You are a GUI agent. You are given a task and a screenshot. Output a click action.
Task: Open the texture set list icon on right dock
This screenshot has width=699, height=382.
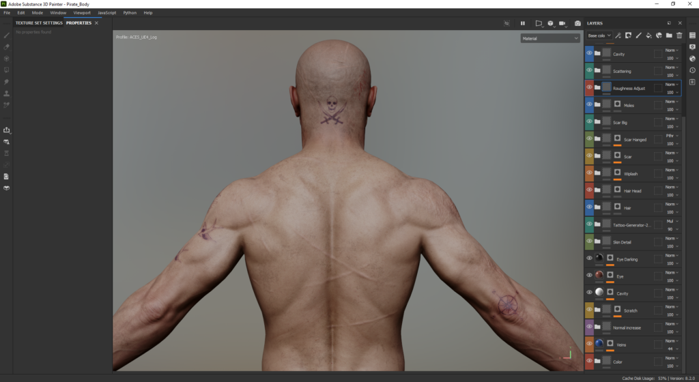(692, 35)
